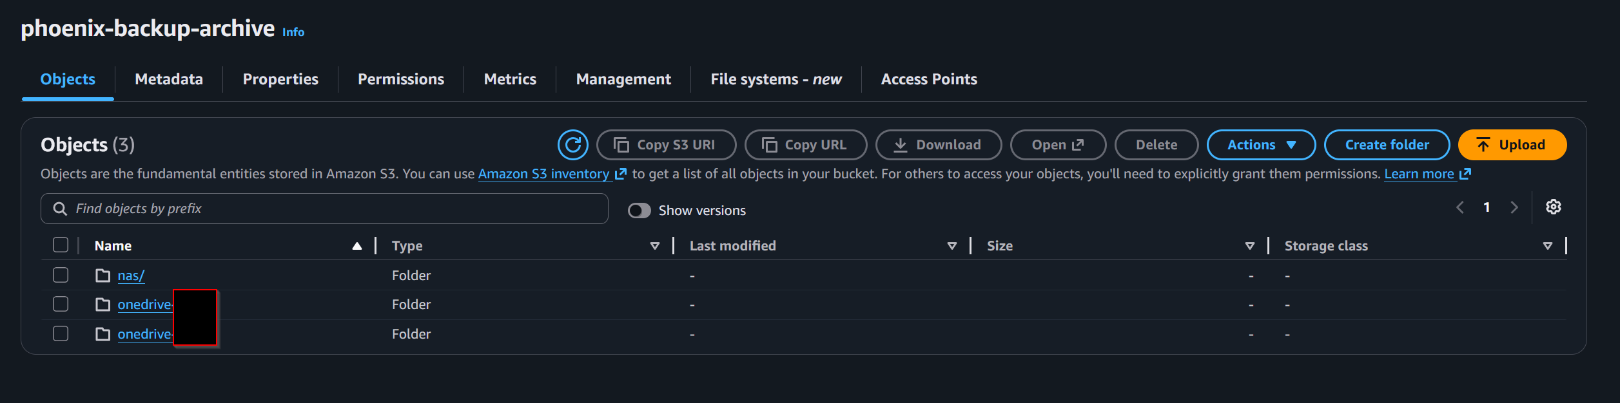Click the Create folder button
Image resolution: width=1620 pixels, height=403 pixels.
[x=1387, y=145]
